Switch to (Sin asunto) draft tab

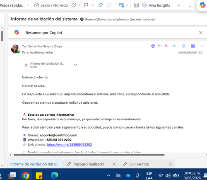point(139,164)
